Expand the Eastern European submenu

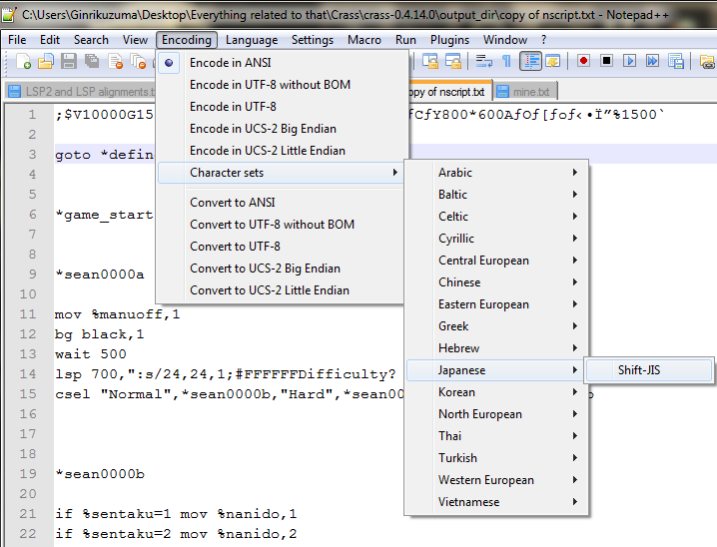click(496, 303)
